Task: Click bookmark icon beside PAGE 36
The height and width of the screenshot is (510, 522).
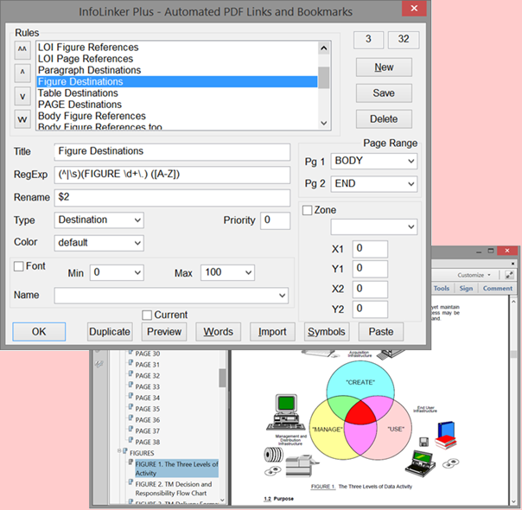Action: pyautogui.click(x=130, y=418)
